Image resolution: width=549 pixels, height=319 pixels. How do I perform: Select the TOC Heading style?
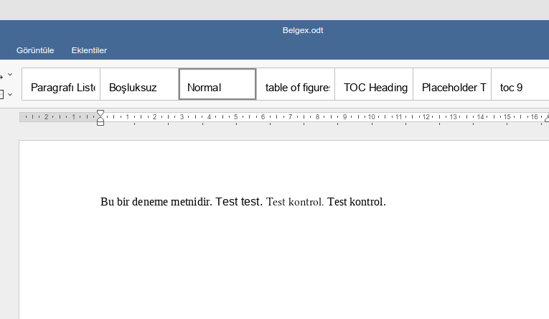[x=374, y=88]
